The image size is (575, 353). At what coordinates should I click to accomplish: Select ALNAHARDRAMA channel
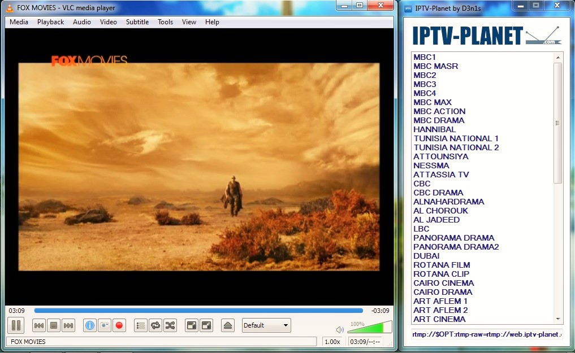tap(449, 202)
